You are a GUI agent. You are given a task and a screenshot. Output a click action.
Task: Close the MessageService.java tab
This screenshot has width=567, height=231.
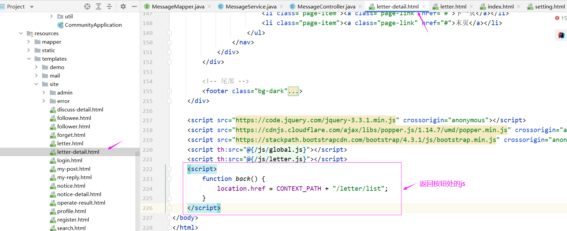[281, 6]
